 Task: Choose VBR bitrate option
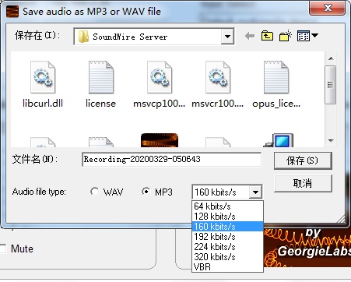coord(227,266)
